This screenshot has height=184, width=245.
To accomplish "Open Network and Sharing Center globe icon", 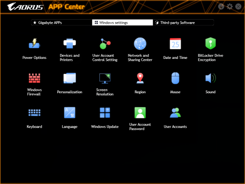I will click(x=140, y=44).
